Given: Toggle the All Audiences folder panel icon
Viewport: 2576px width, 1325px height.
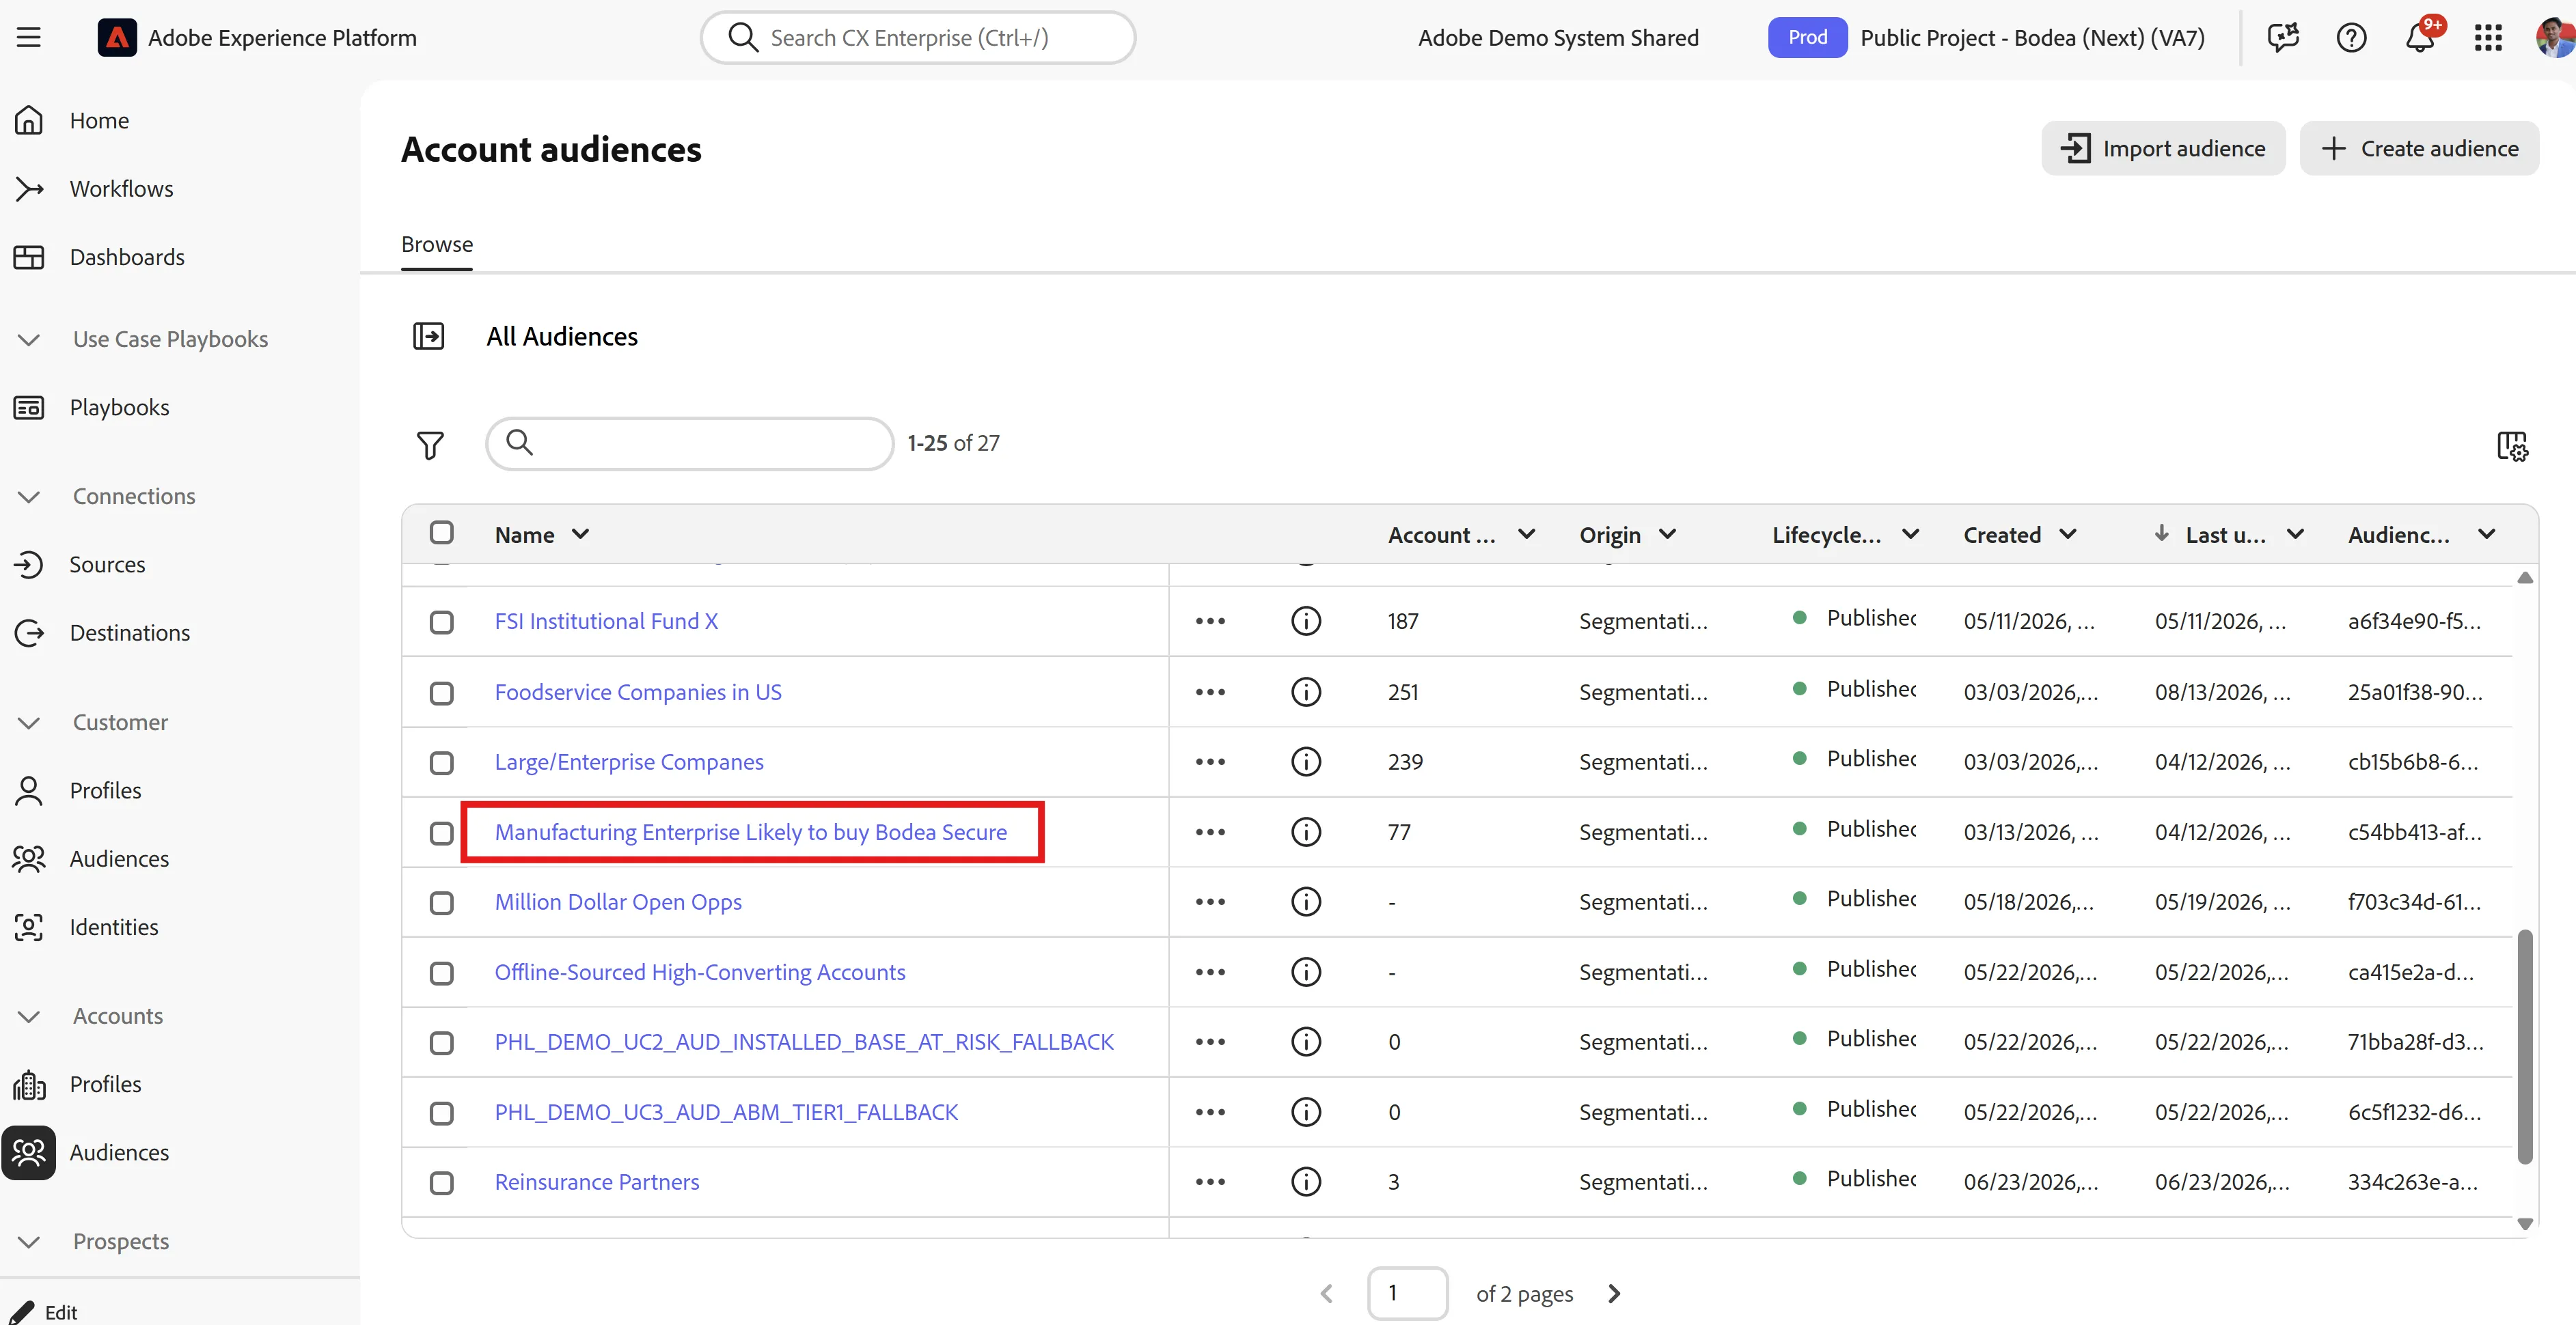Looking at the screenshot, I should click(429, 336).
